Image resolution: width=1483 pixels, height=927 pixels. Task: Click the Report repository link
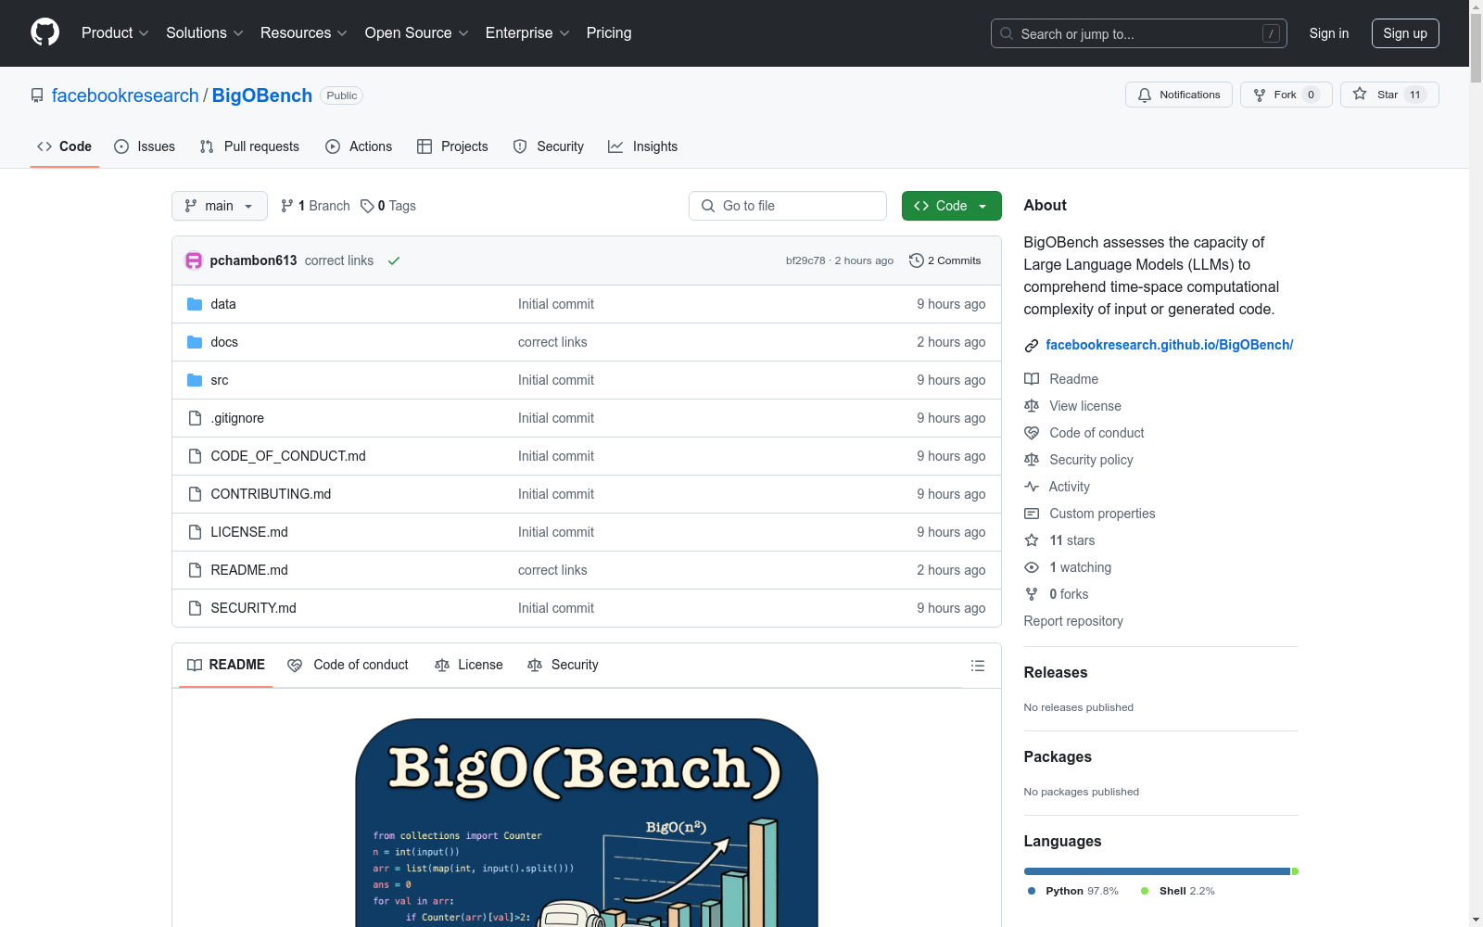click(x=1073, y=621)
